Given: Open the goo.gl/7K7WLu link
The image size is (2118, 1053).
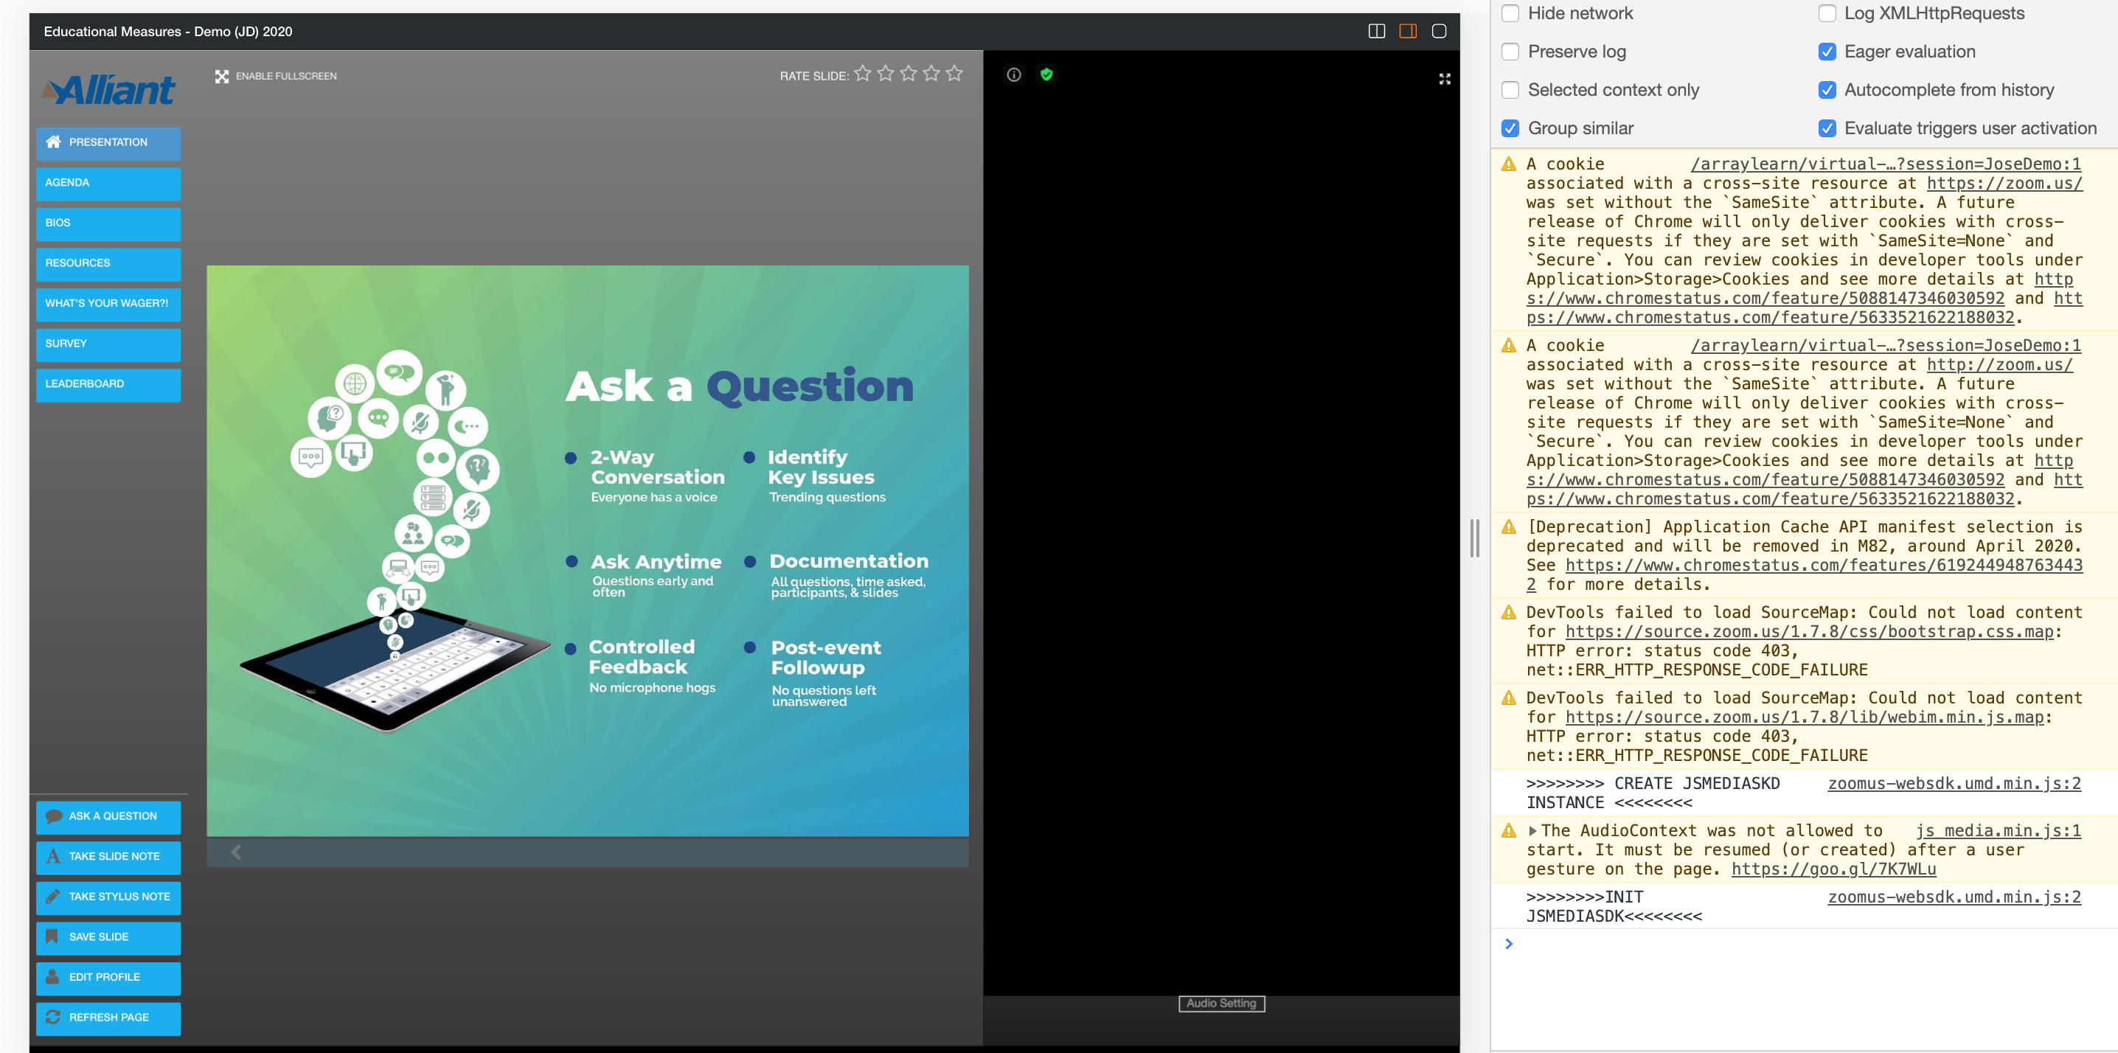Looking at the screenshot, I should click(x=1833, y=869).
